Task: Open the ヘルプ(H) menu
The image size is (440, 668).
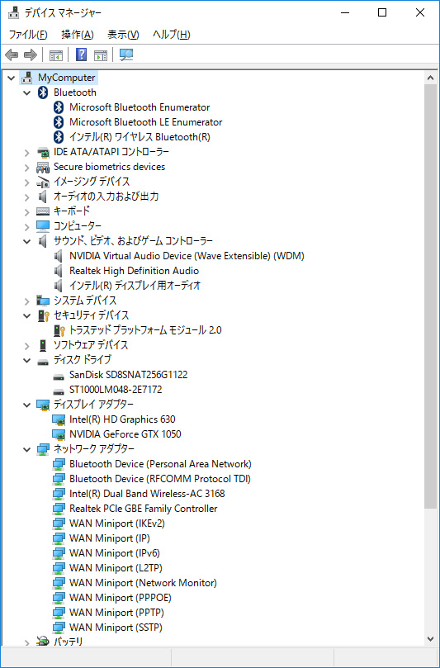Action: pyautogui.click(x=171, y=35)
